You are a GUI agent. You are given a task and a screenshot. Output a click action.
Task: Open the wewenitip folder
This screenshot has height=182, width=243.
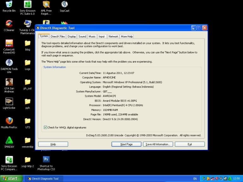coord(28,143)
